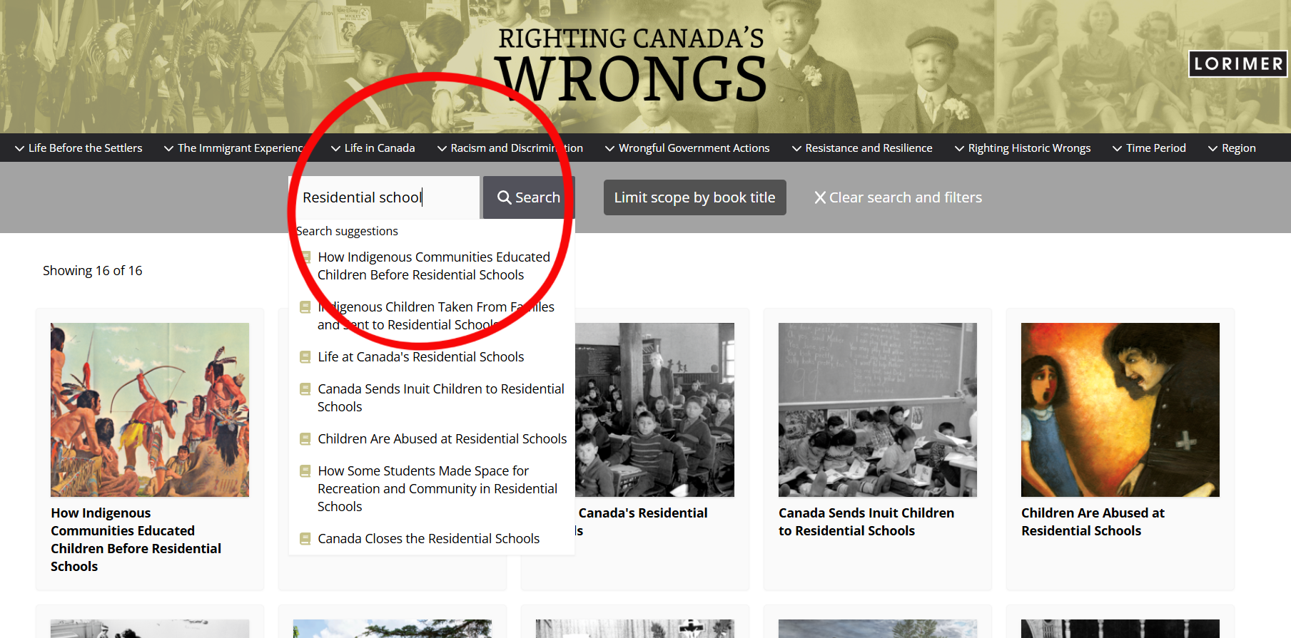Select suggestion Life at Canada's Residential Schools

point(421,356)
